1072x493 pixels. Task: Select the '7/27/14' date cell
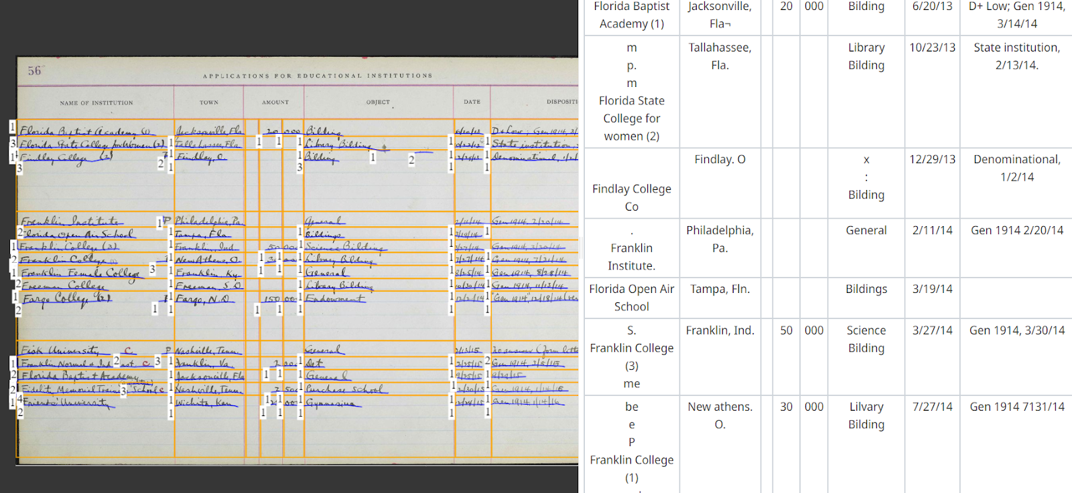pos(932,407)
